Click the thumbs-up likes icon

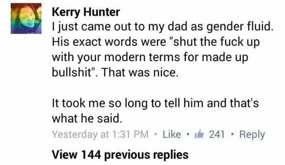pyautogui.click(x=199, y=134)
